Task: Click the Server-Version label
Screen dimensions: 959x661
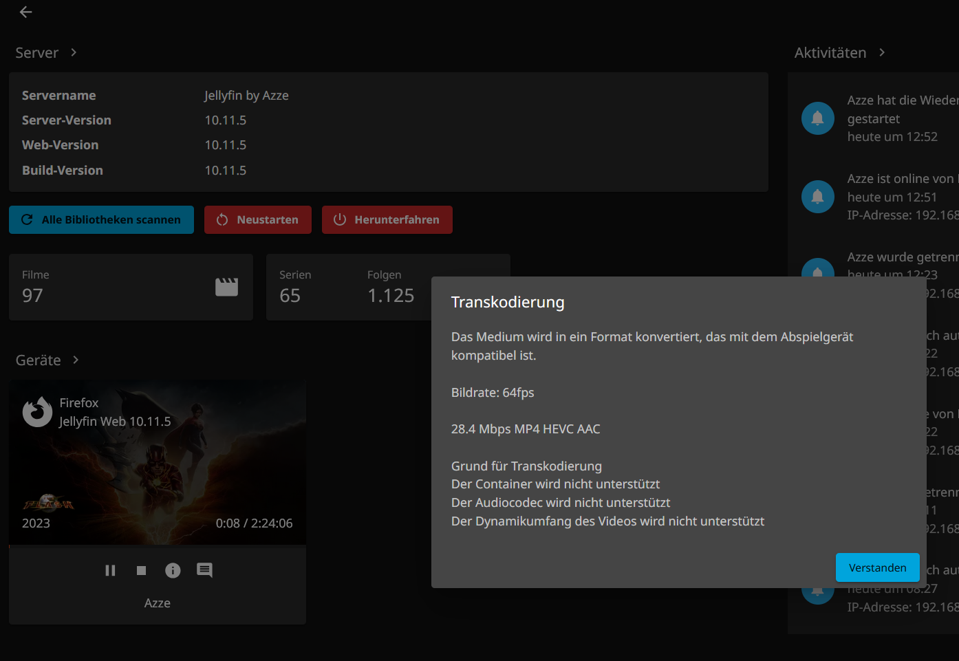Action: pyautogui.click(x=67, y=120)
